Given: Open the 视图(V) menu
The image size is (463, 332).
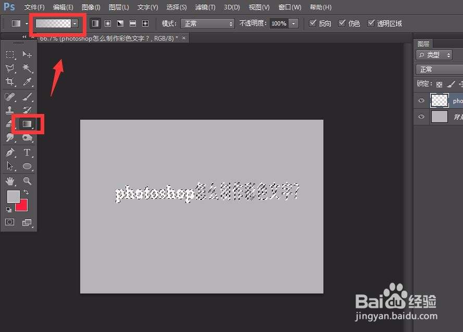Looking at the screenshot, I should tap(259, 7).
